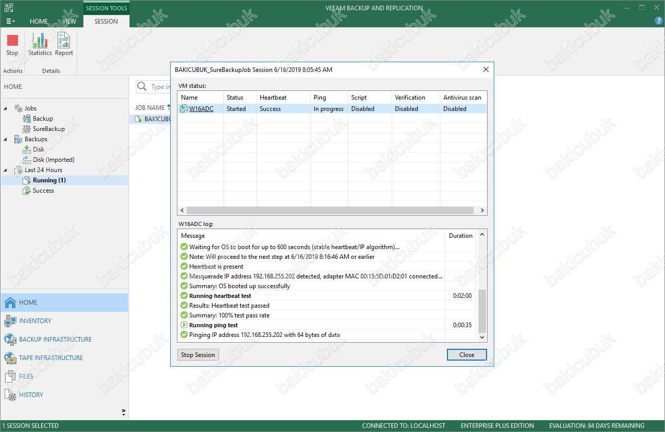Image resolution: width=665 pixels, height=432 pixels.
Task: Switch to the SESSION ribbon tab
Action: click(106, 22)
